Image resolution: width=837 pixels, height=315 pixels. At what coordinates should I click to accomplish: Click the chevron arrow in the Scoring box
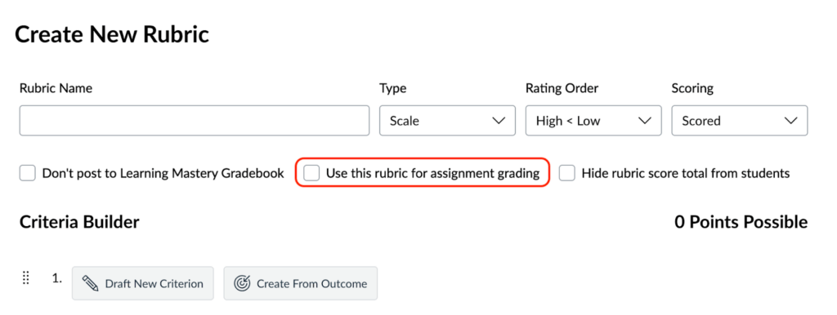[790, 121]
